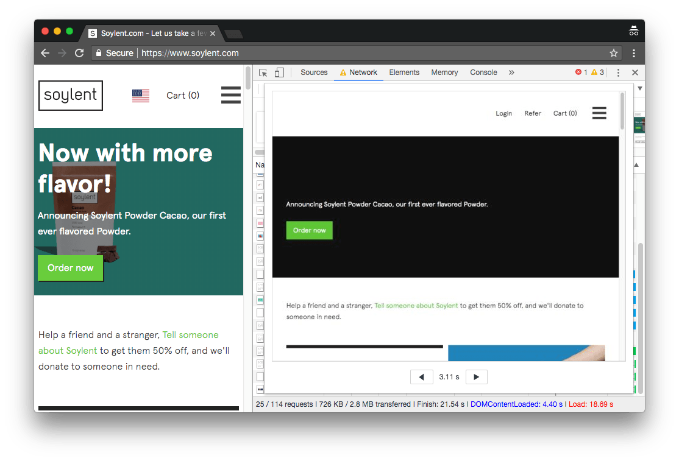Activate DevTools inspect element tool
This screenshot has width=679, height=461.
click(x=263, y=72)
